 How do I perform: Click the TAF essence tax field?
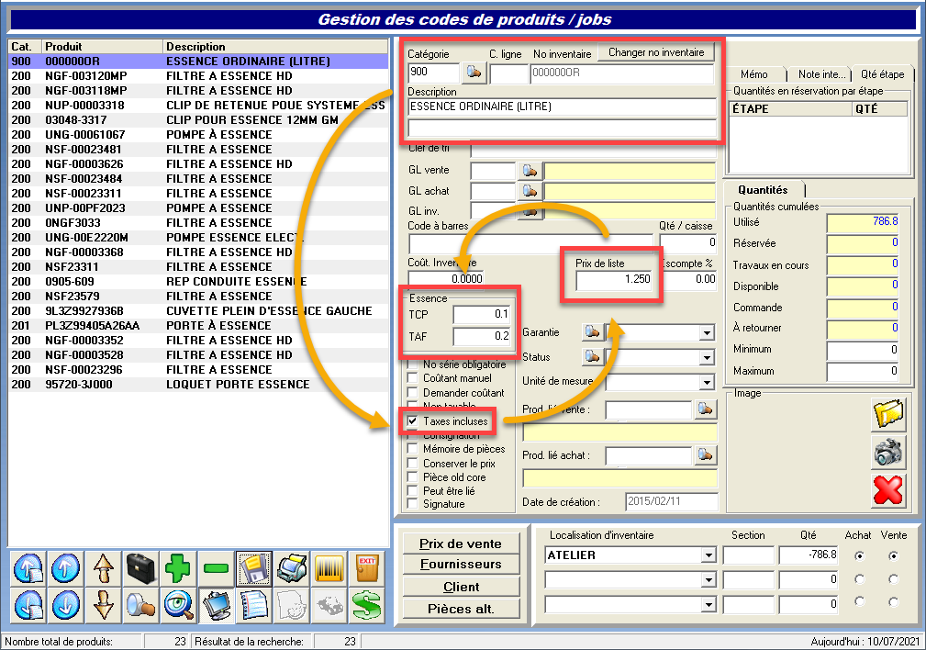[481, 336]
